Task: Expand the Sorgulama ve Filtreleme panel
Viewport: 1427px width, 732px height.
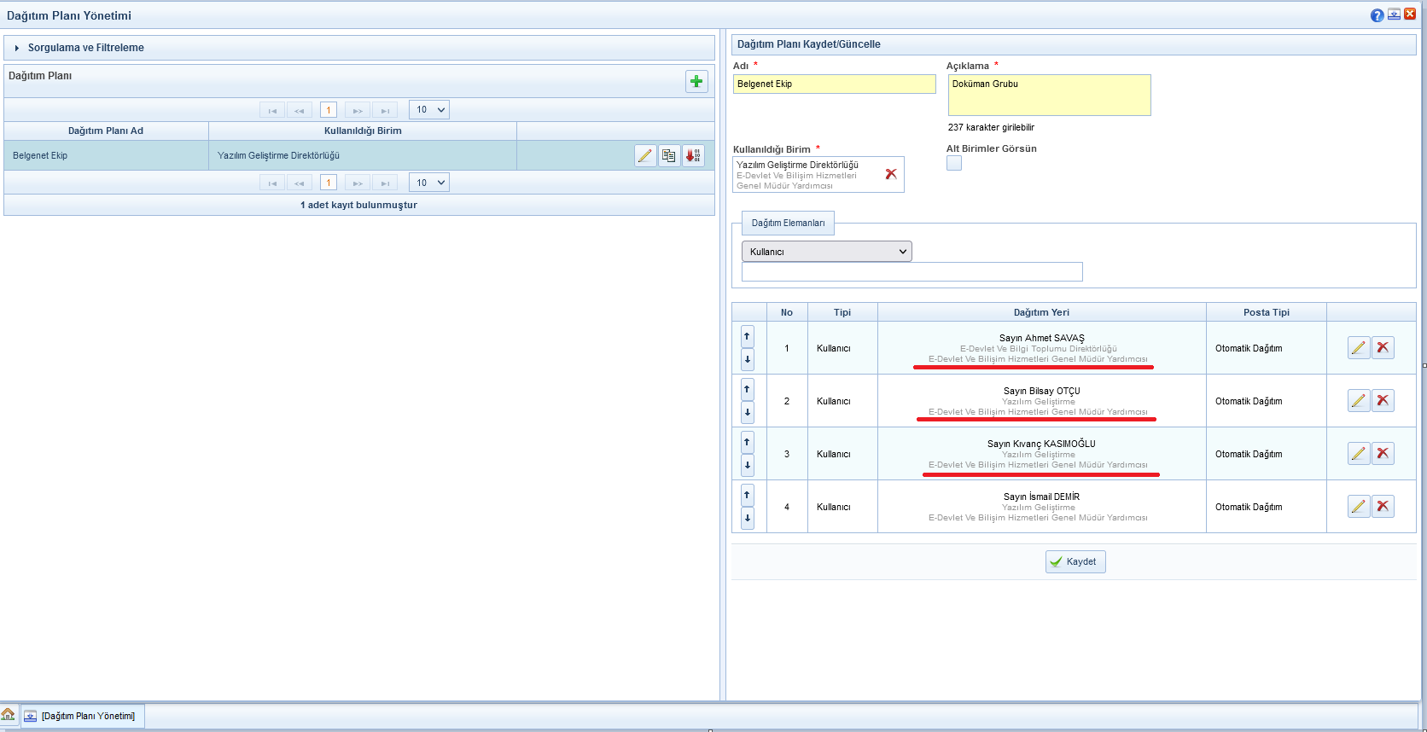Action: [x=17, y=48]
